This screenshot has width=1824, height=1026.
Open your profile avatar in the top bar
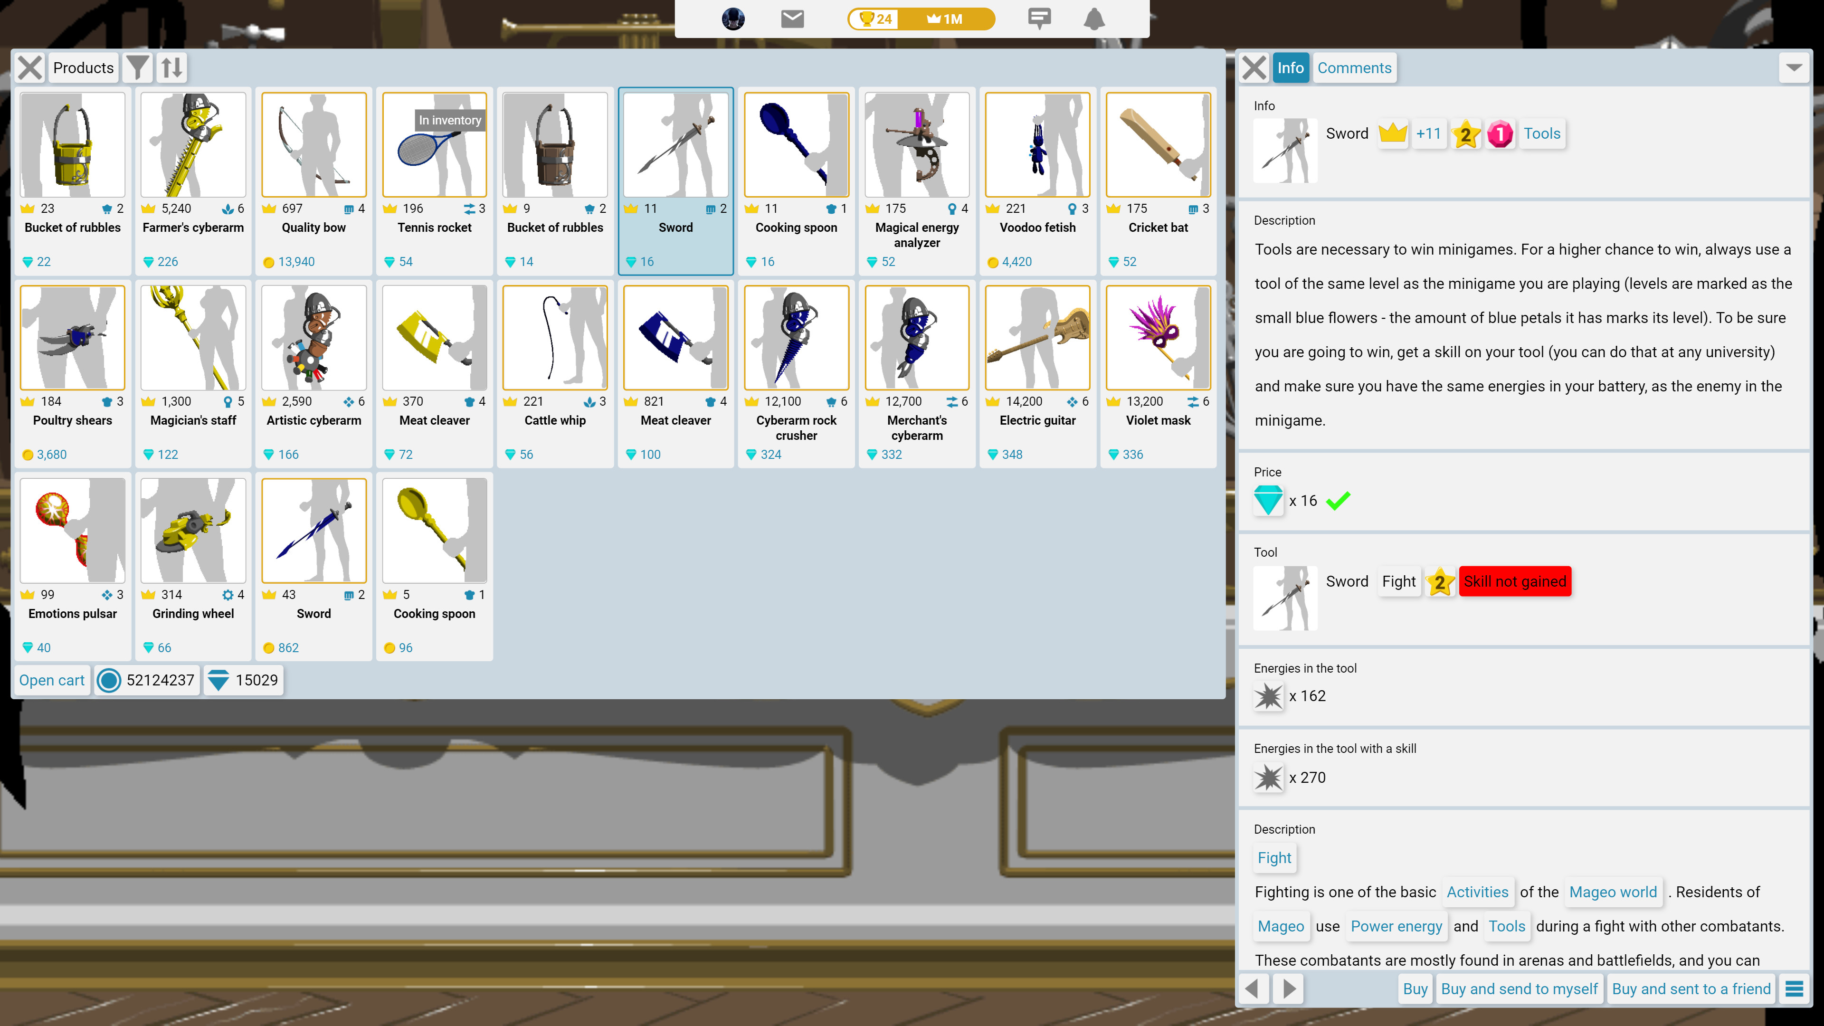[x=733, y=19]
